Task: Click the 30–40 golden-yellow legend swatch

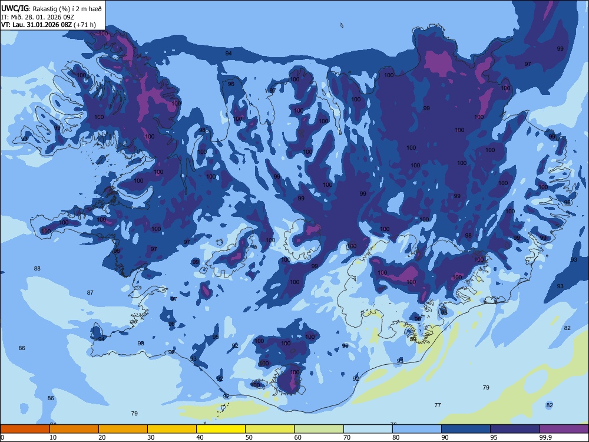Action: coord(172,429)
